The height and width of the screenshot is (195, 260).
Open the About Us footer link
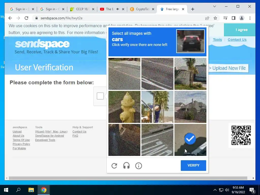pyautogui.click(x=18, y=136)
